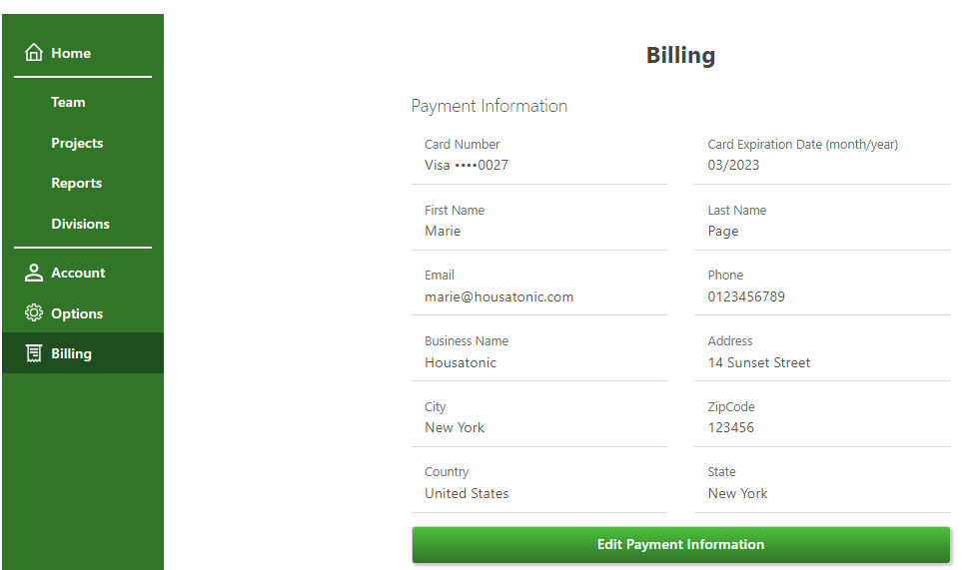Click the Options gear icon

click(34, 313)
